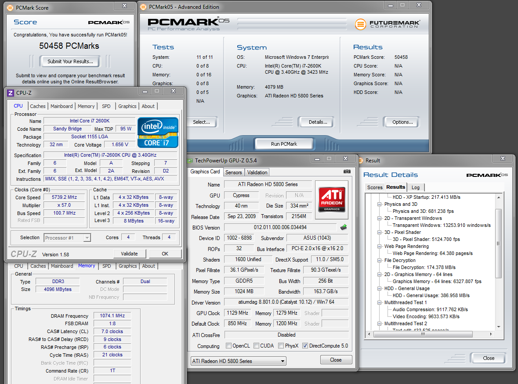The height and width of the screenshot is (384, 518).
Task: Click the Result tree scroll up arrow
Action: tap(499, 197)
